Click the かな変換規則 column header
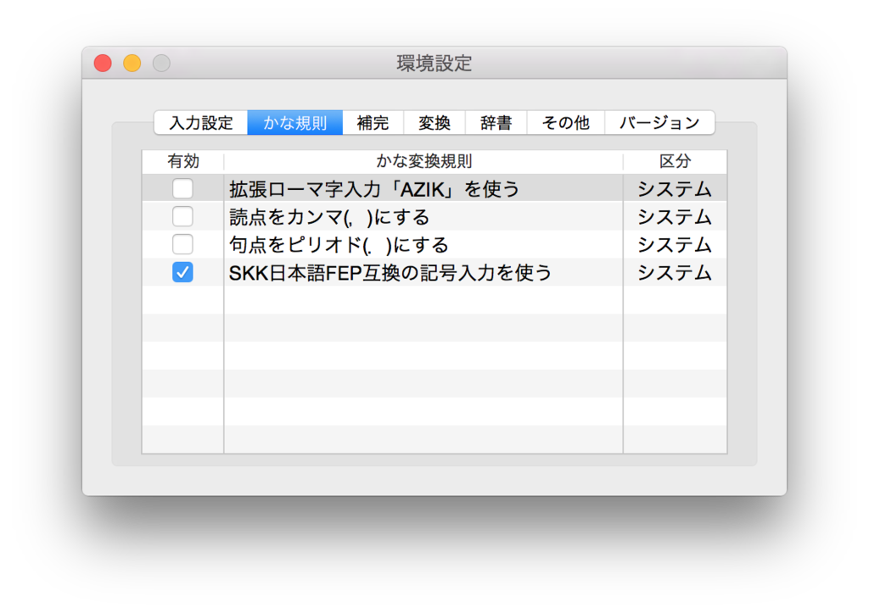Image resolution: width=869 pixels, height=613 pixels. pyautogui.click(x=423, y=162)
